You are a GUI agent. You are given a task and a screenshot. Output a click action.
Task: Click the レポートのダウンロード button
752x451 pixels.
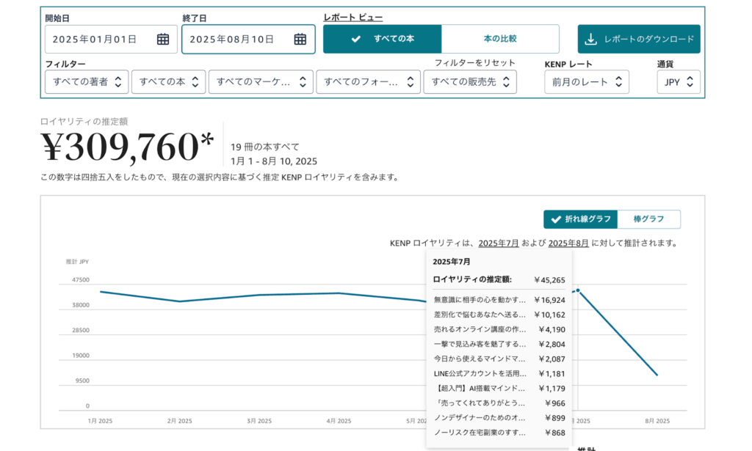pyautogui.click(x=639, y=39)
